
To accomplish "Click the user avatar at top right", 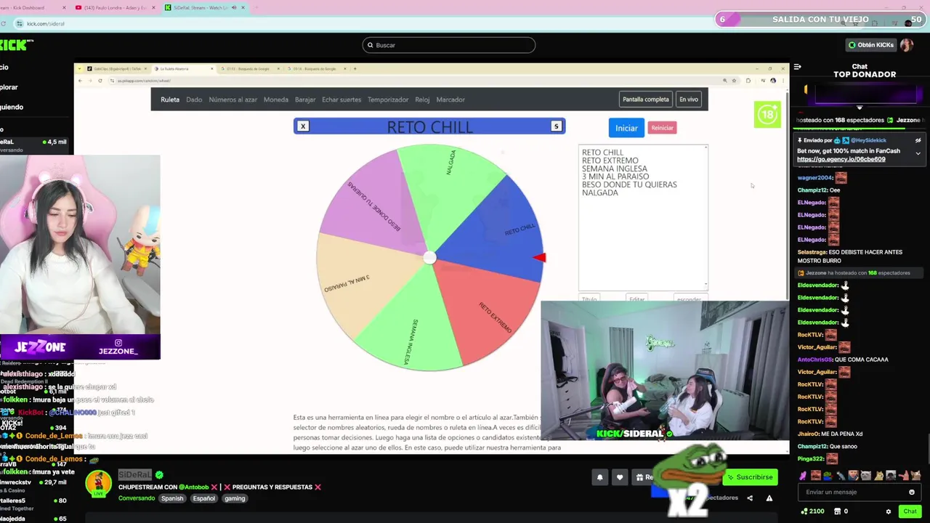I will coord(906,45).
